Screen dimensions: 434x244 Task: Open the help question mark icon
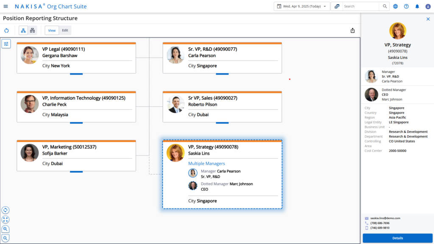click(x=406, y=6)
